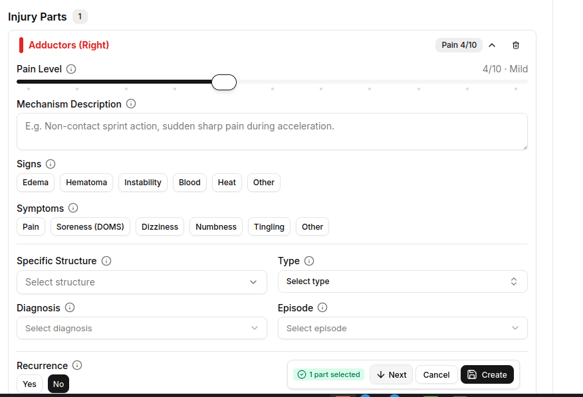583x397 pixels.
Task: Expand the Select diagnosis dropdown
Action: [x=142, y=328]
